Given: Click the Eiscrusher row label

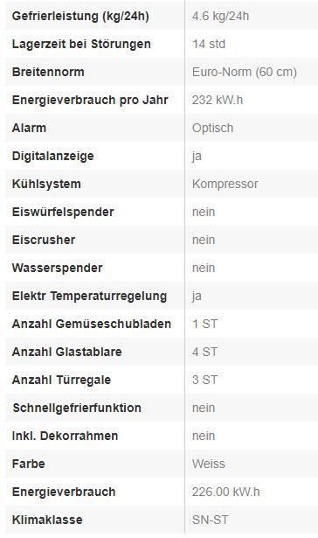Looking at the screenshot, I should pos(44,240).
